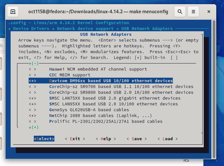Image resolution: width=224 pixels, height=166 pixels.
Task: Click the SMSC LAN75XX gigabit ethernet label
Action: [x=115, y=98]
